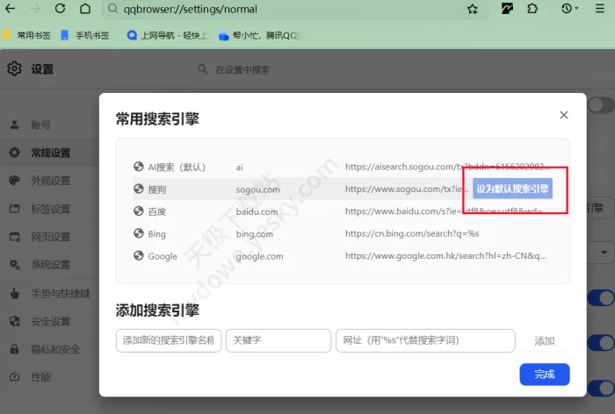
Task: Click the blue 完成 button
Action: tap(545, 375)
